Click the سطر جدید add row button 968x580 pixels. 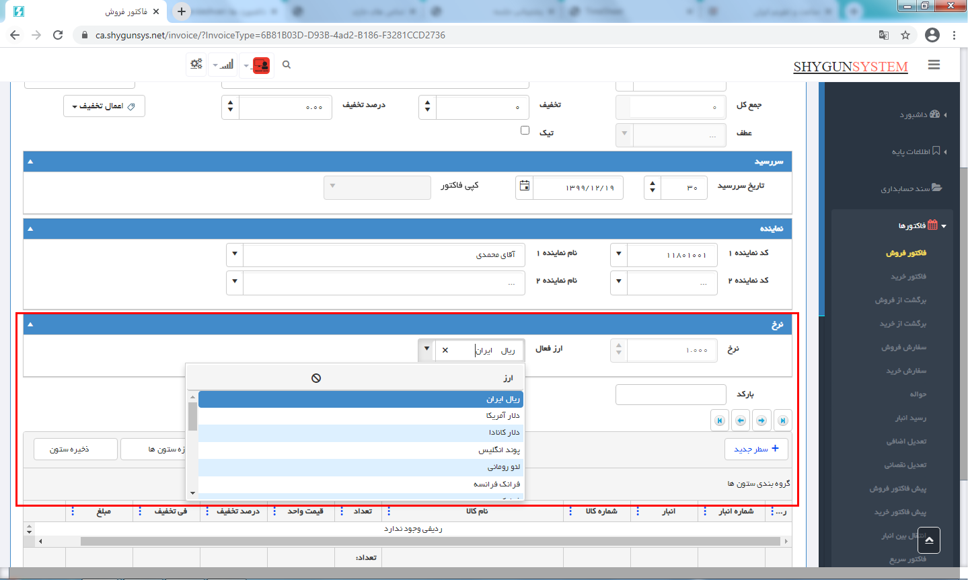pos(756,449)
